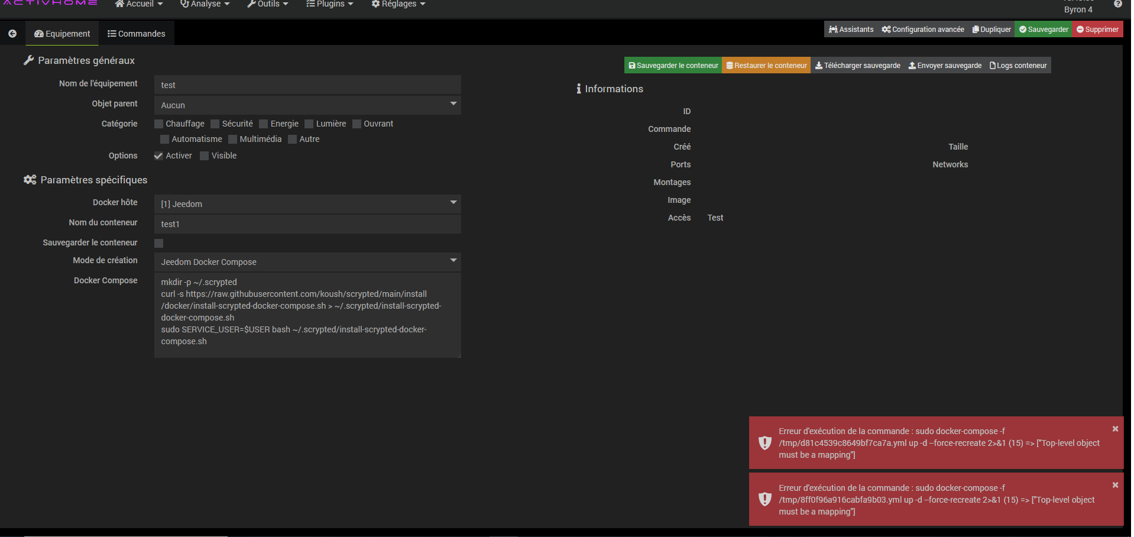Click Restaurer le conteneur button
Screen dimensions: 1134x537
point(766,66)
